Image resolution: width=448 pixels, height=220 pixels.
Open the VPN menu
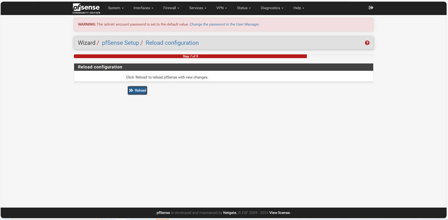[x=221, y=8]
